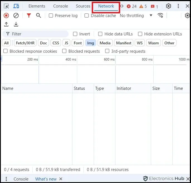Screen dimensions: 191x183
Task: Open the network search magnifier
Action: (38, 16)
